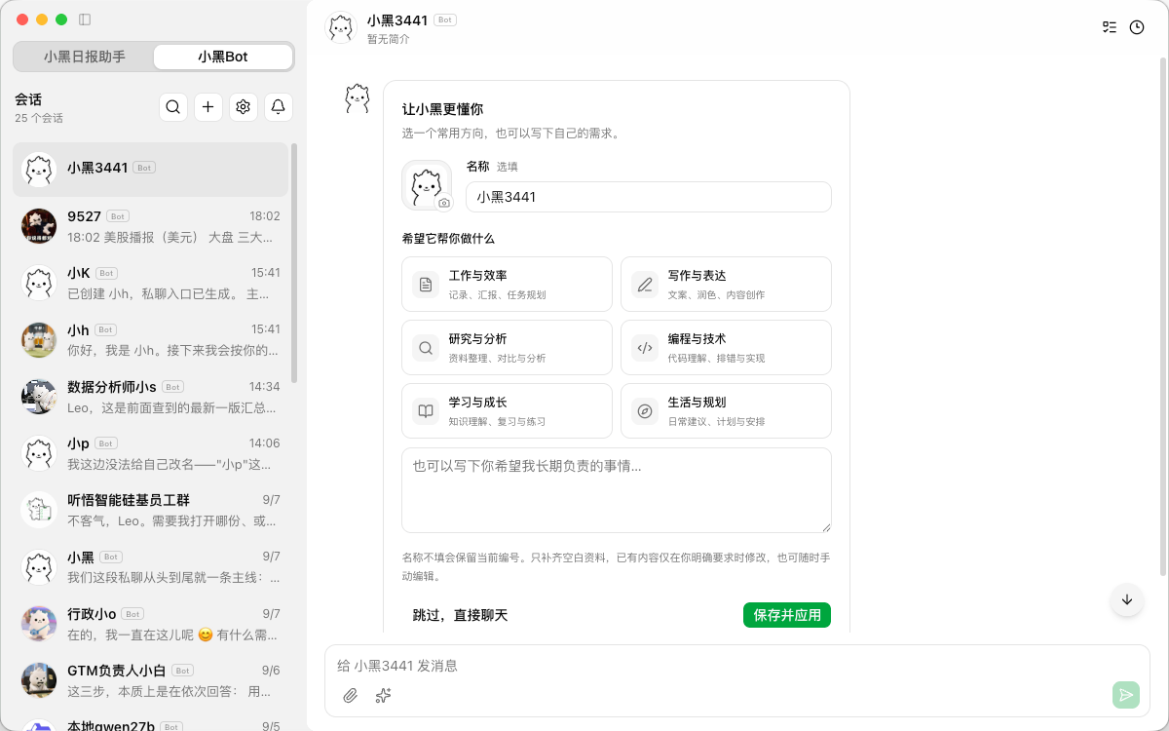Screen dimensions: 1169x731
Task: Toggle the sidebar collapse icon
Action: pyautogui.click(x=85, y=19)
